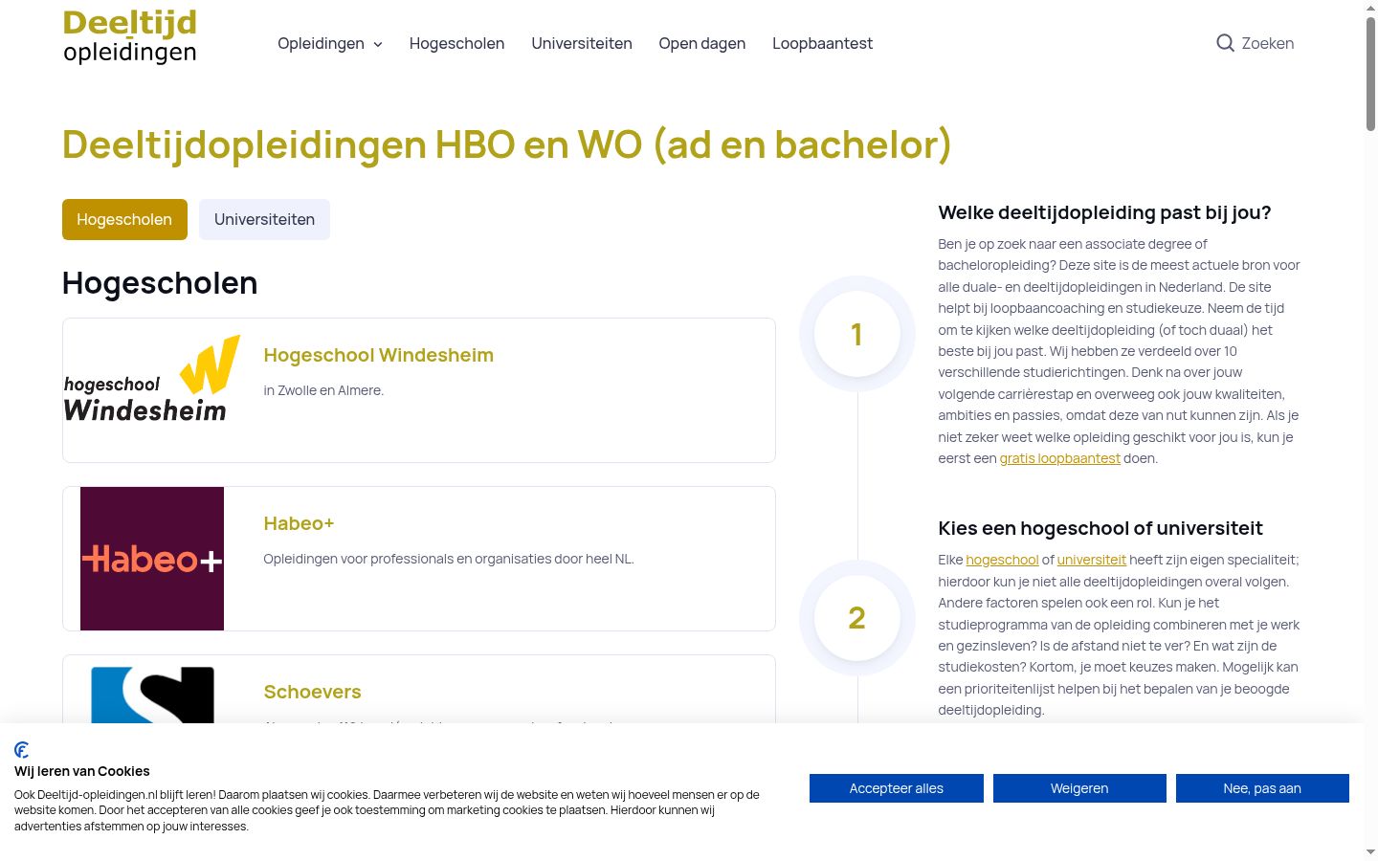
Task: Open the Universiteiten menu item
Action: pyautogui.click(x=582, y=43)
